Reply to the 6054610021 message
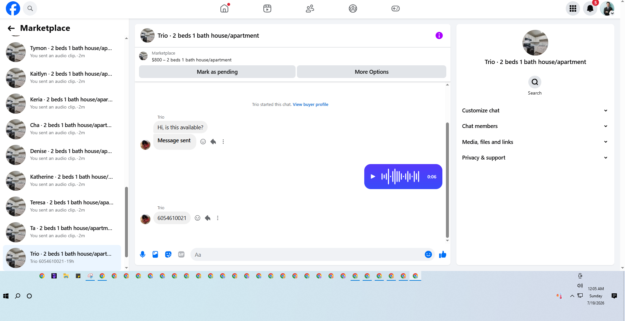 click(208, 218)
